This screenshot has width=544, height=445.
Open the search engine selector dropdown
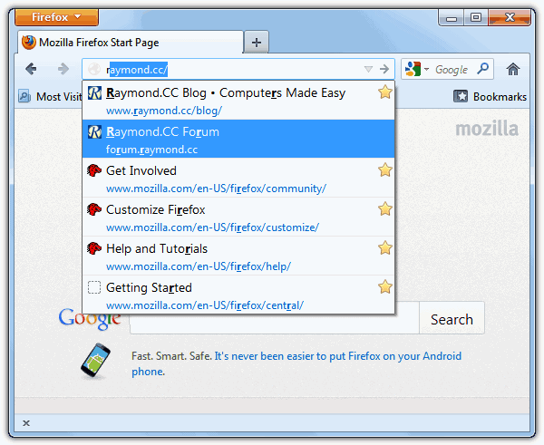point(417,69)
